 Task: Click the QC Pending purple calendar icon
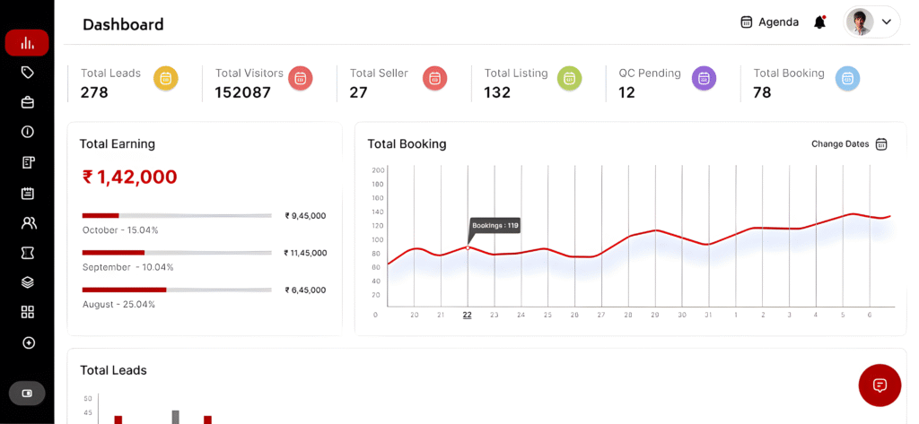(x=704, y=79)
